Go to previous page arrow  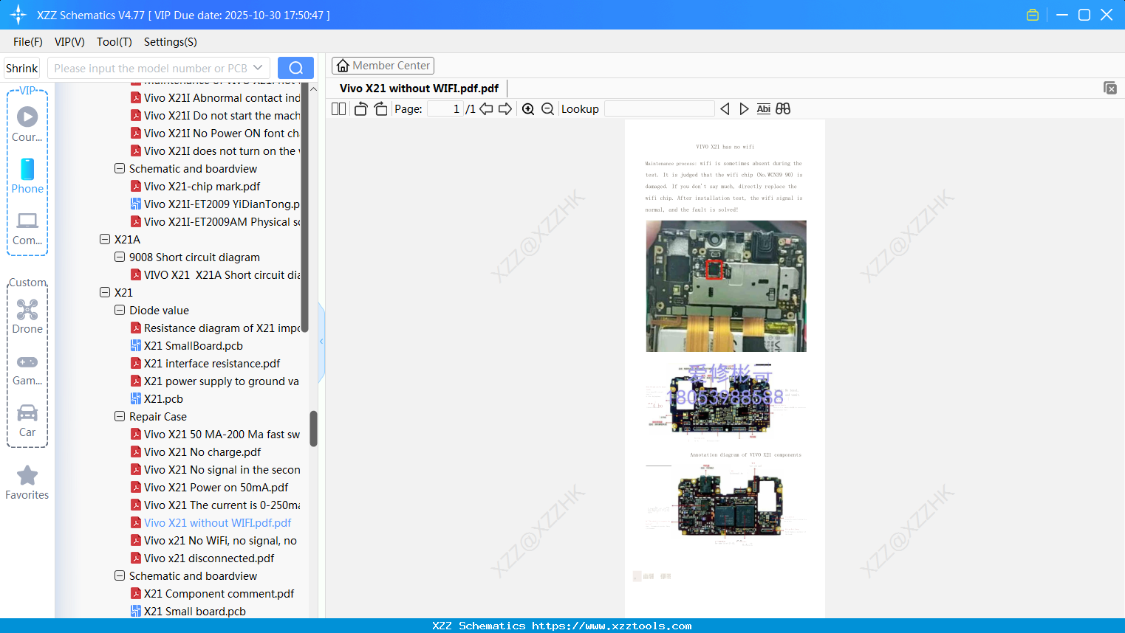pyautogui.click(x=486, y=109)
